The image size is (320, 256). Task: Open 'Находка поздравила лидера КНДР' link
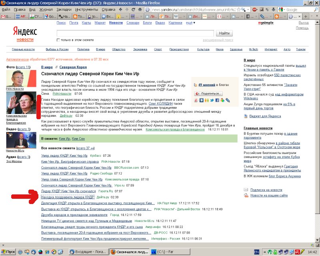(x=68, y=197)
